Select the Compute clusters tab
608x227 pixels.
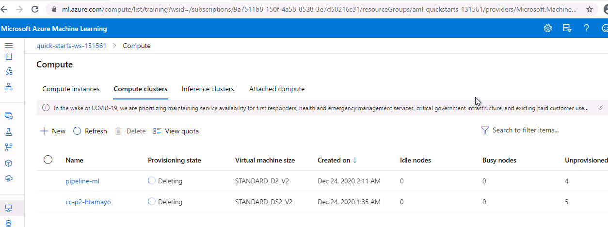point(141,89)
